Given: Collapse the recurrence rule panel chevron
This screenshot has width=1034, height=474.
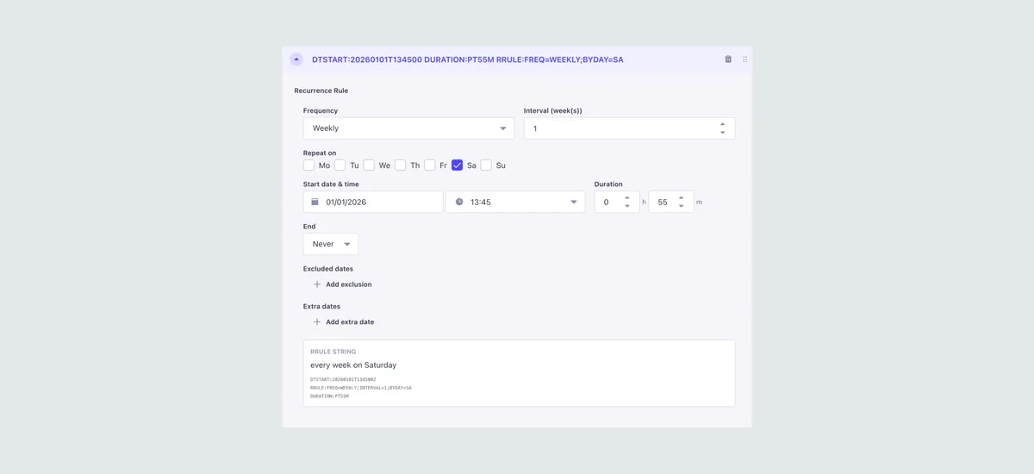Looking at the screenshot, I should click(x=296, y=59).
